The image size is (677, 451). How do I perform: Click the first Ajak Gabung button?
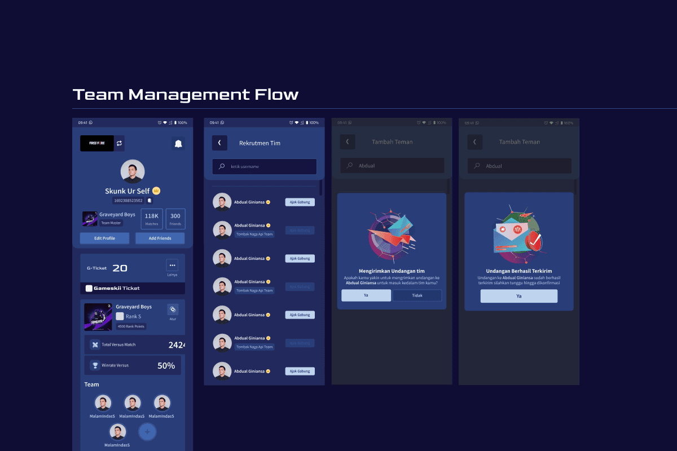coord(300,202)
